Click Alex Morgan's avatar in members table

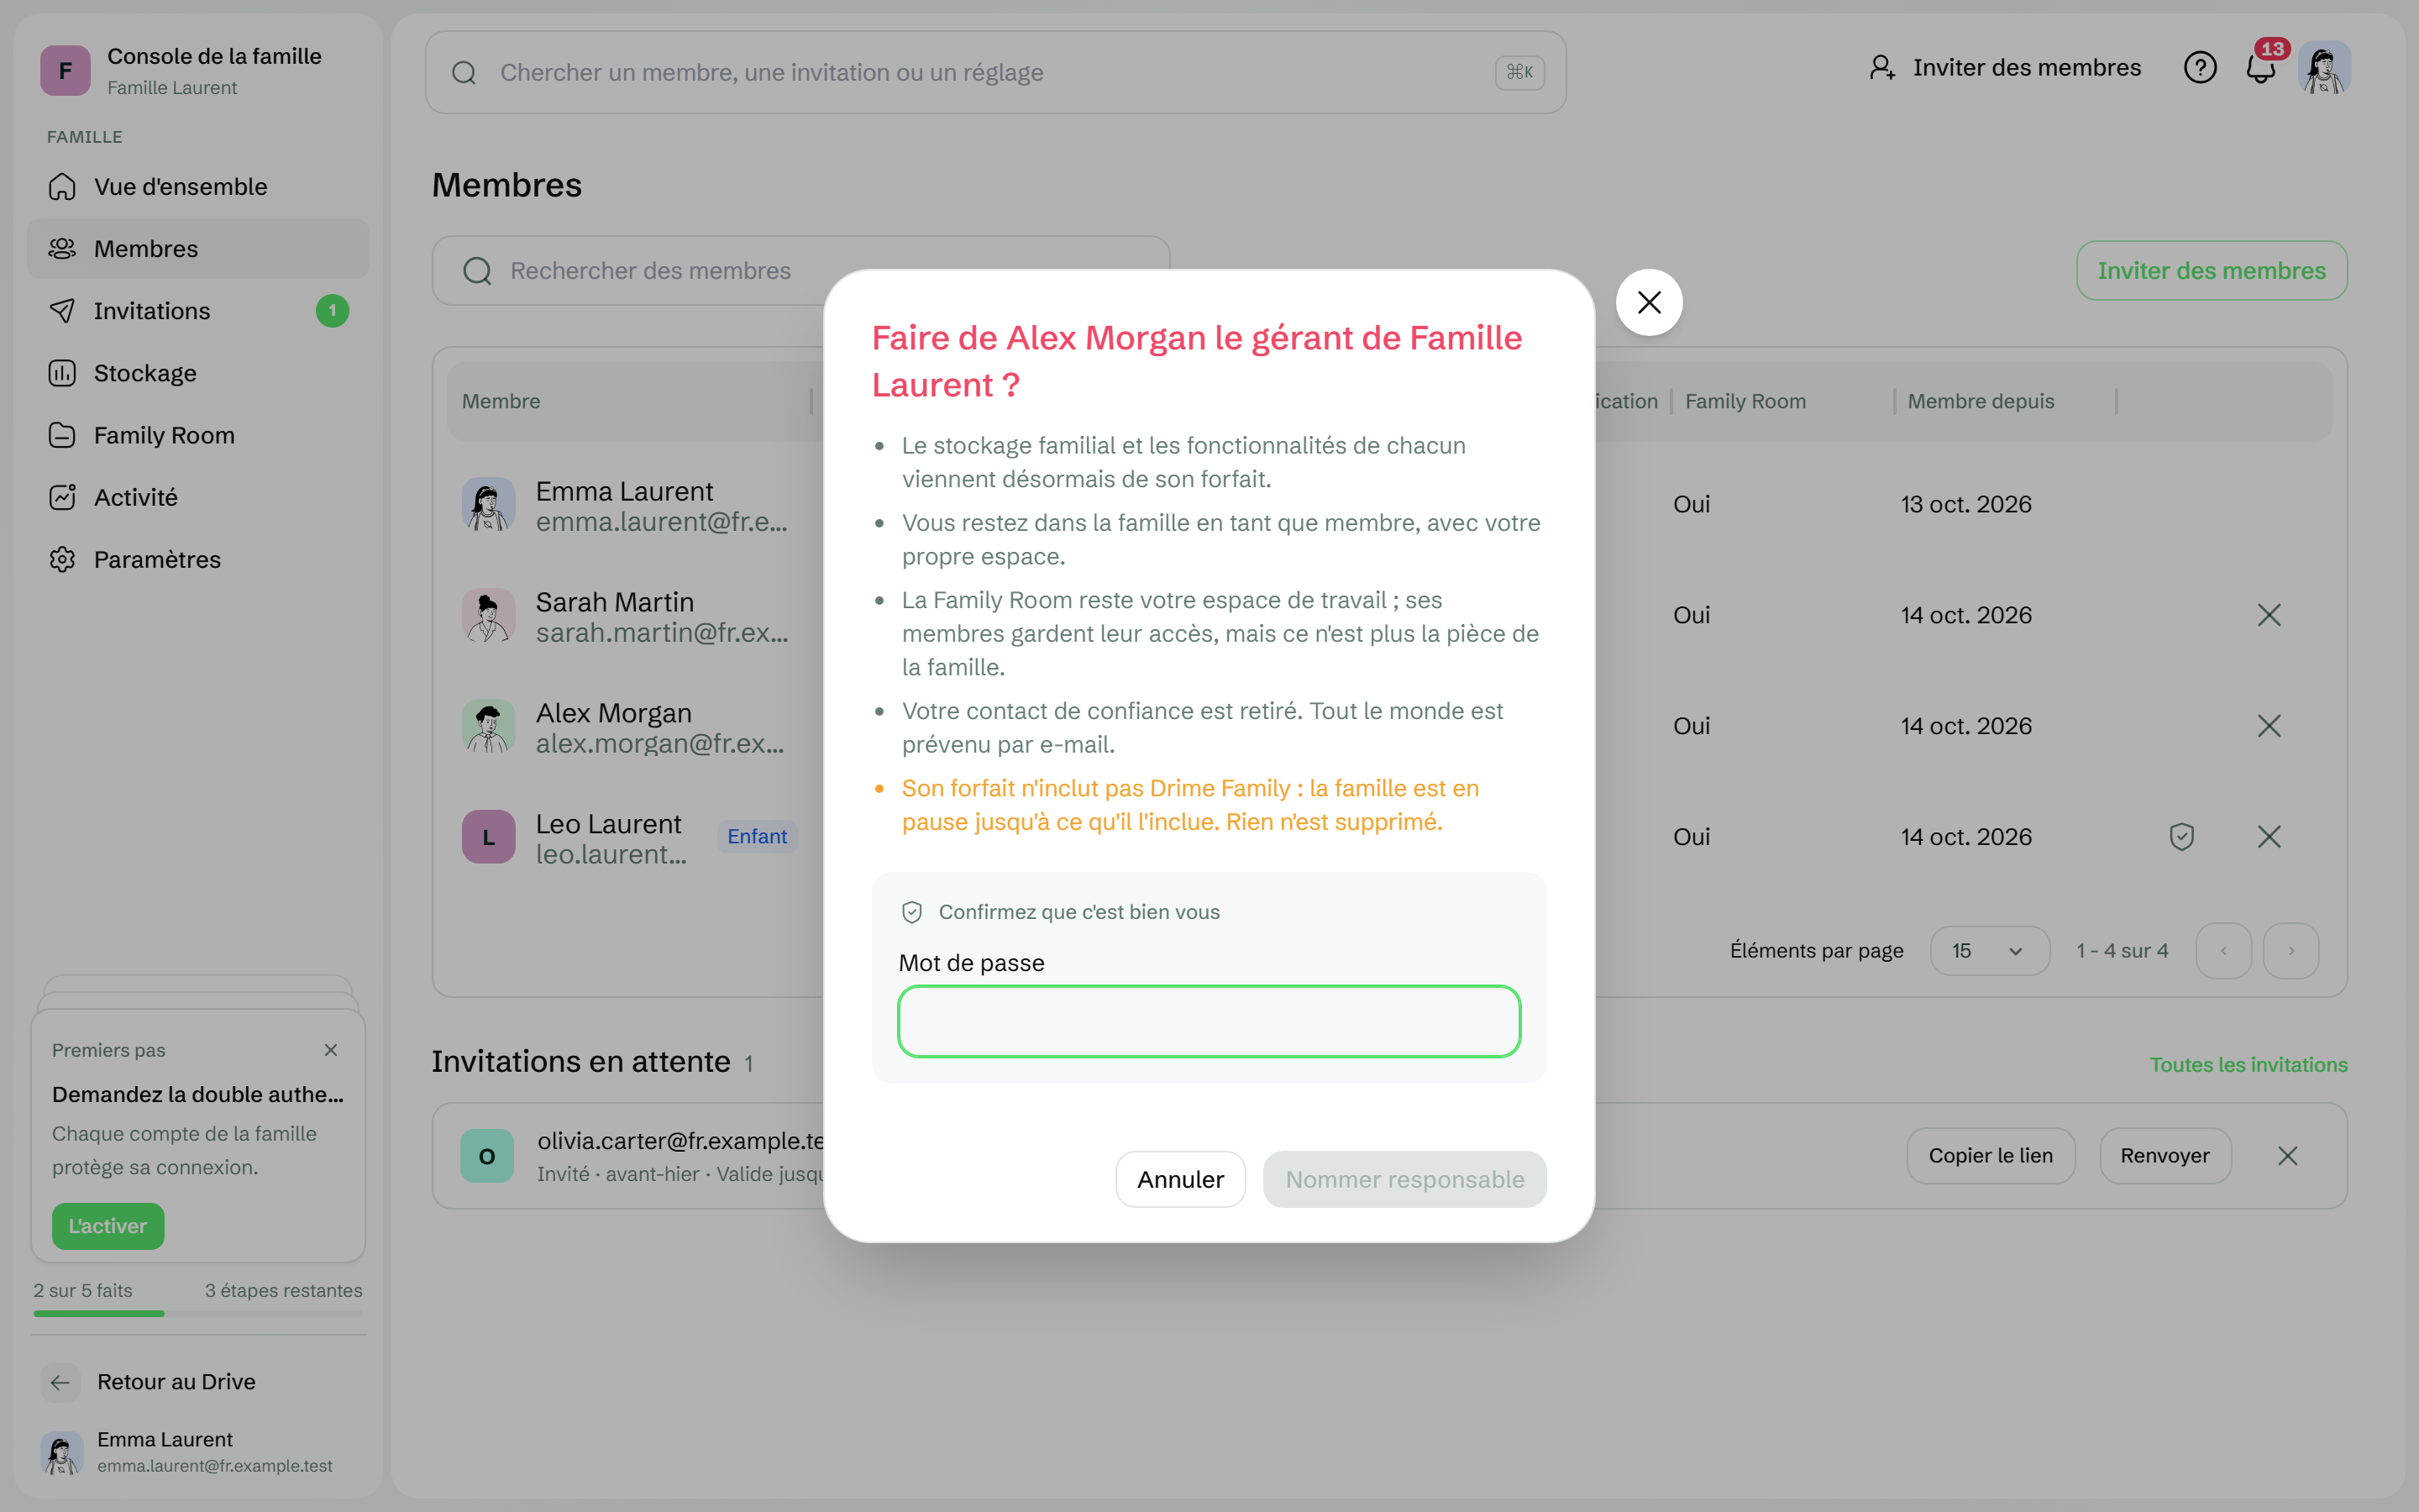pos(489,727)
